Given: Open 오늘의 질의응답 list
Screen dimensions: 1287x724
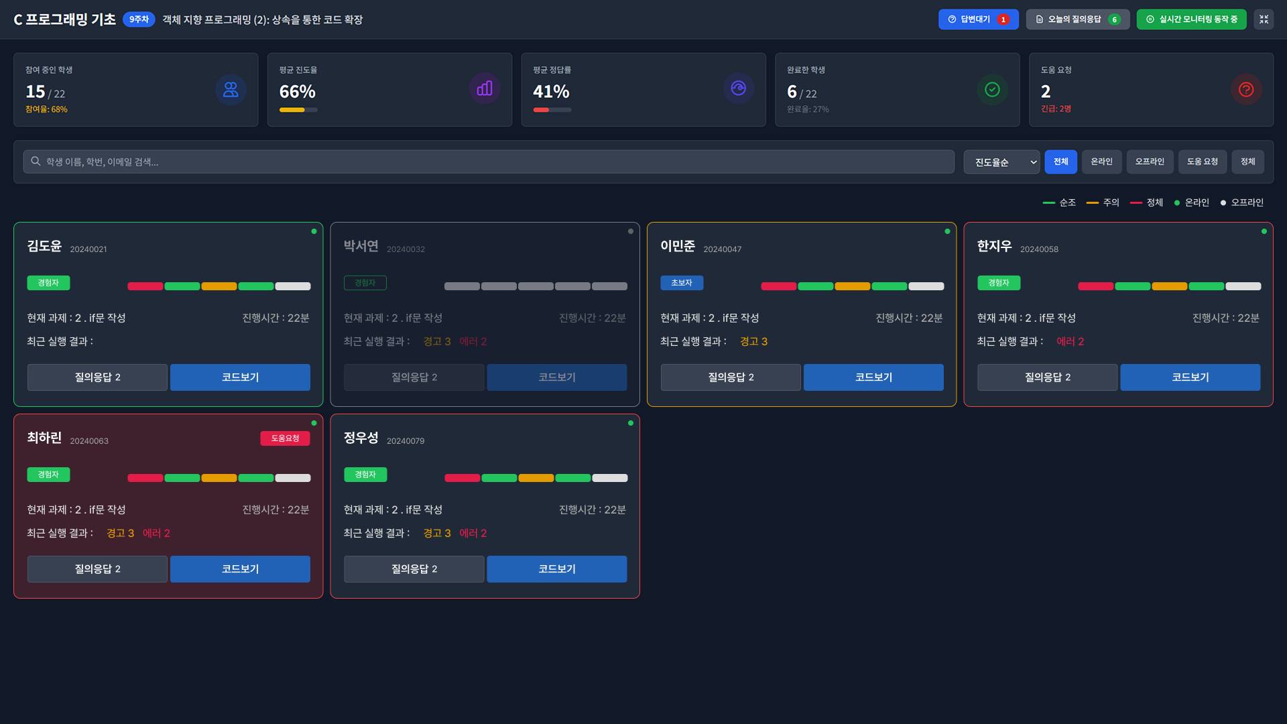Looking at the screenshot, I should click(x=1077, y=19).
